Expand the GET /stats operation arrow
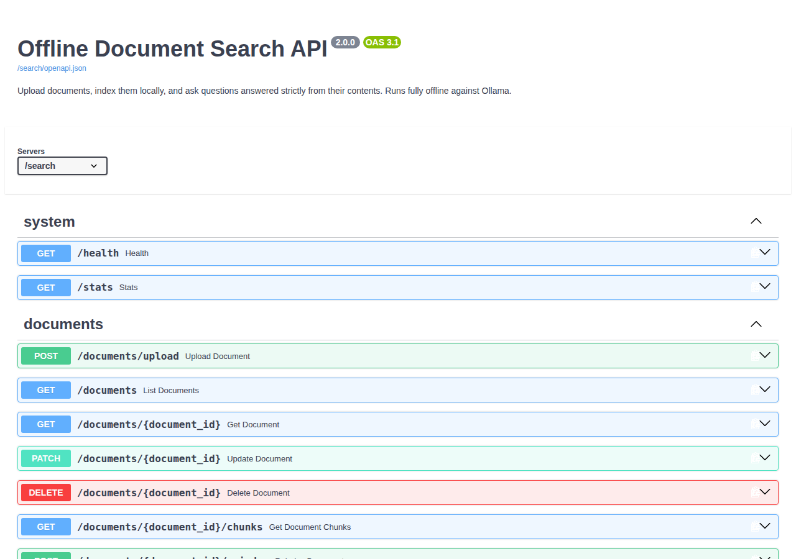The height and width of the screenshot is (559, 796). pyautogui.click(x=765, y=286)
